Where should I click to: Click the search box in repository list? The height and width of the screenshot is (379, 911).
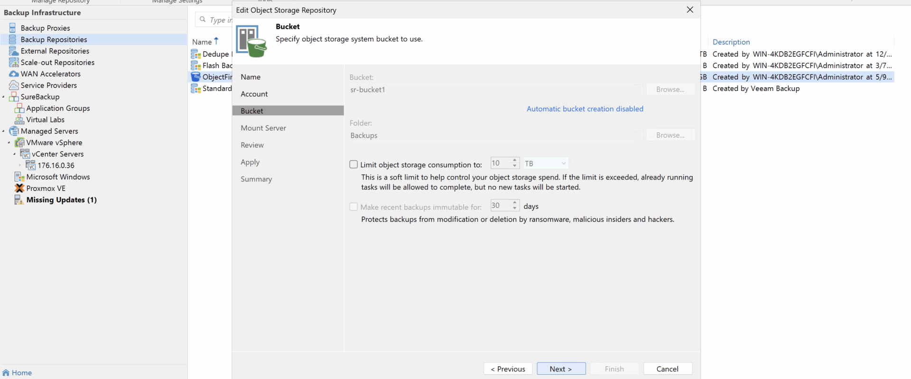click(x=214, y=19)
